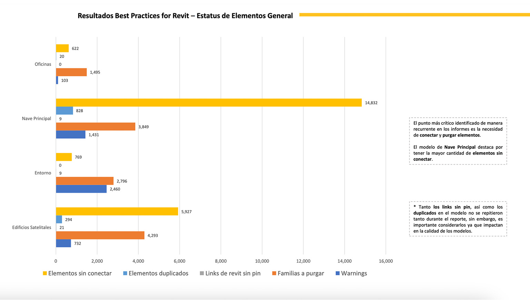Select the Nave Principal 14,832 yellow bar
Screen dimensions: 530x303
point(209,103)
